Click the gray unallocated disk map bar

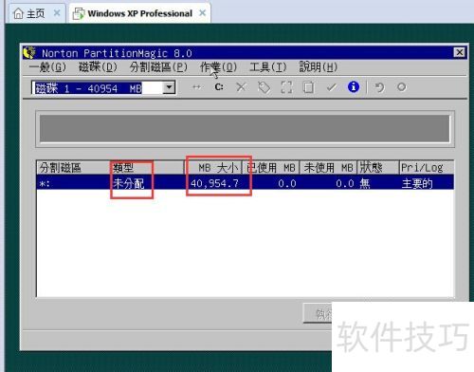click(x=245, y=128)
